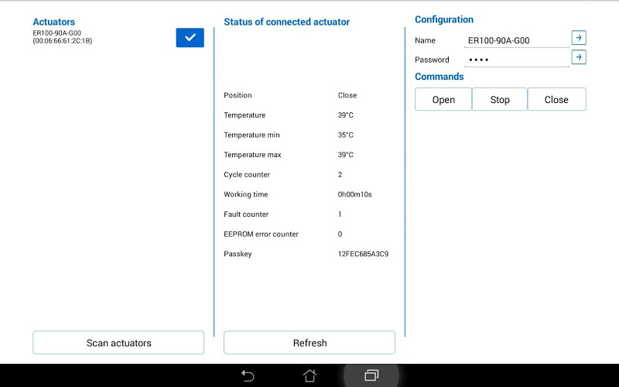Focus the Password input field
Screen dimensions: 619x387
(517, 60)
